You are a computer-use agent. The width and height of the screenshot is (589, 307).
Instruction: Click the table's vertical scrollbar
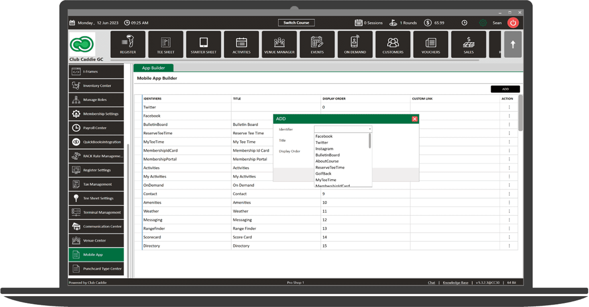tap(520, 113)
